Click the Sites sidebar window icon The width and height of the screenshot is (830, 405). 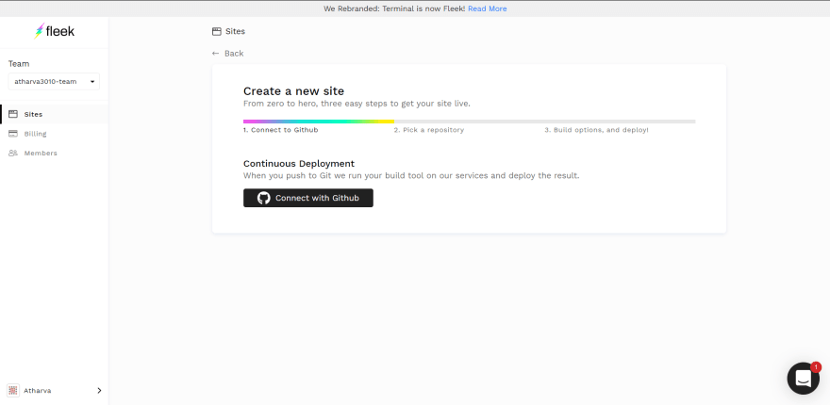tap(13, 114)
